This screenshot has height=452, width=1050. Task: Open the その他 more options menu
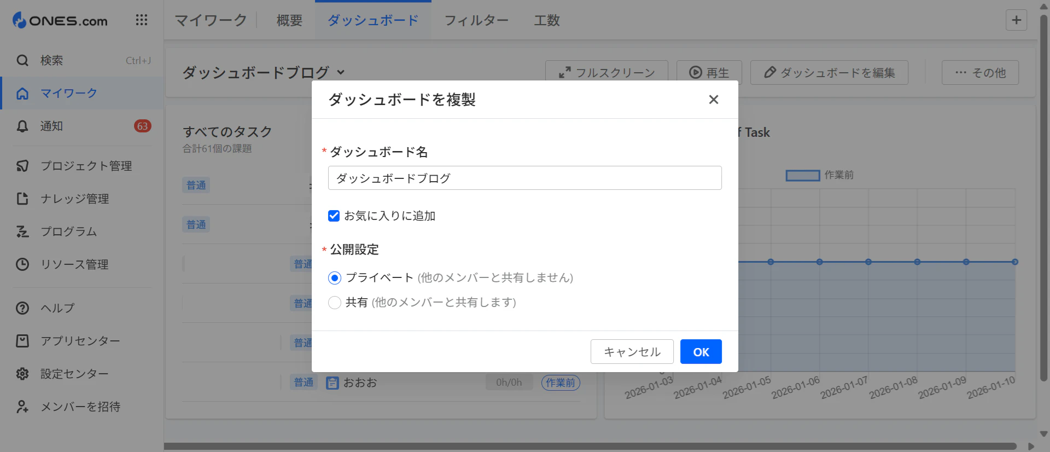980,73
